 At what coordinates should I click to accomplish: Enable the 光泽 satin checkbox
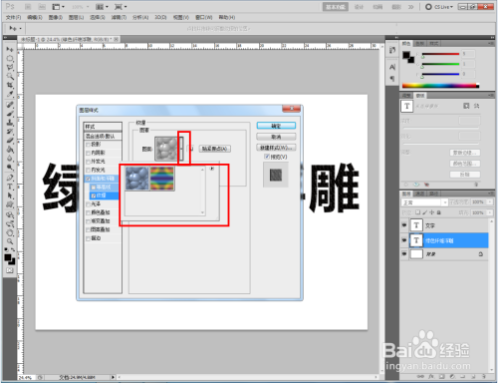coord(88,204)
